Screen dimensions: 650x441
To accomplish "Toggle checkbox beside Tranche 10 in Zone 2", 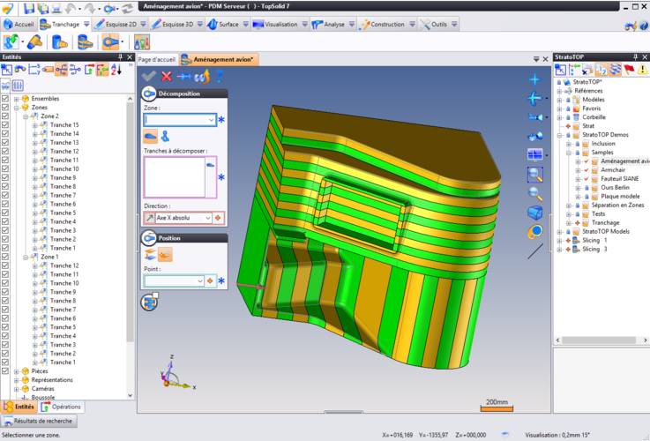I will 5,169.
